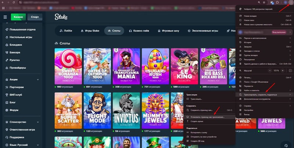Screen dimensions: 294x148
Task: Open the Провайдеры sidebar link
Action: tap(18, 68)
